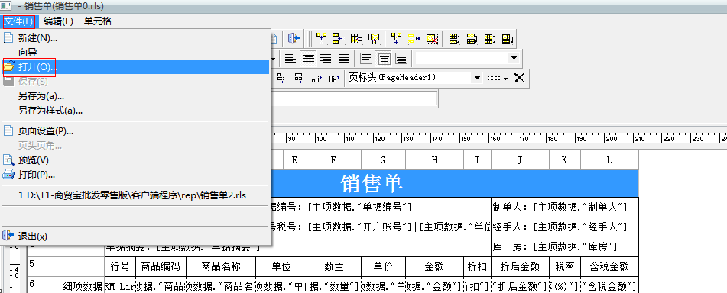The width and height of the screenshot is (727, 293).
Task: Select 打印(P)... menu entry
Action: point(136,175)
